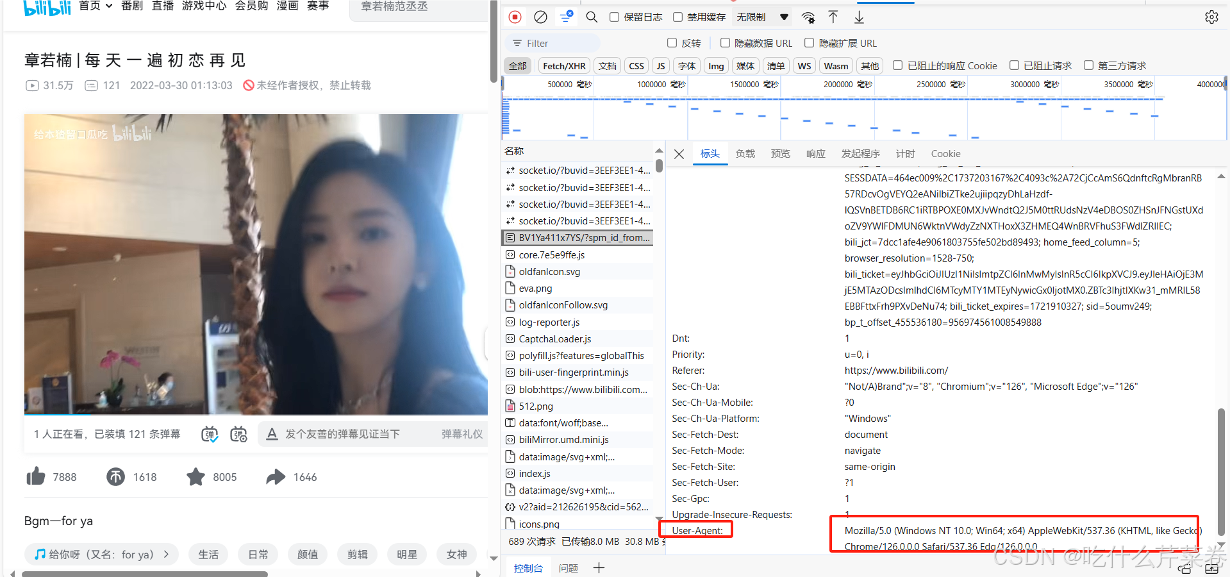Enable 第三方请求 checkbox
Screen dimensions: 1230x577
click(x=1088, y=65)
